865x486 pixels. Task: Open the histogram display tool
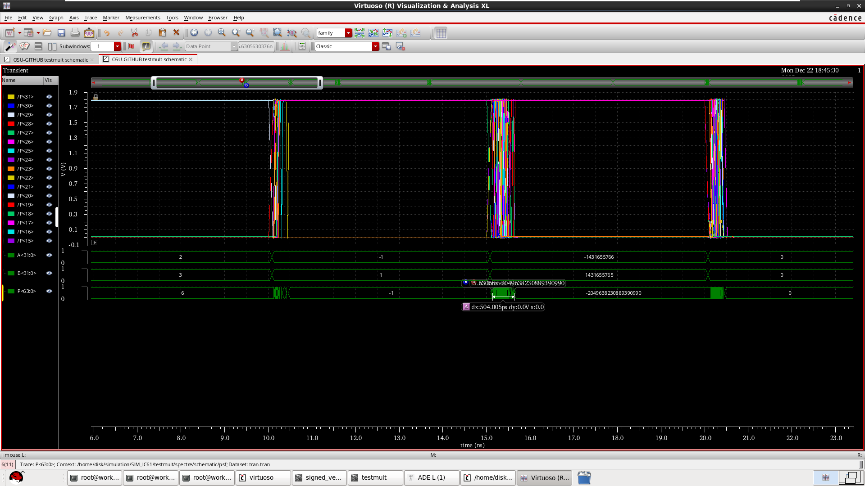coord(284,46)
